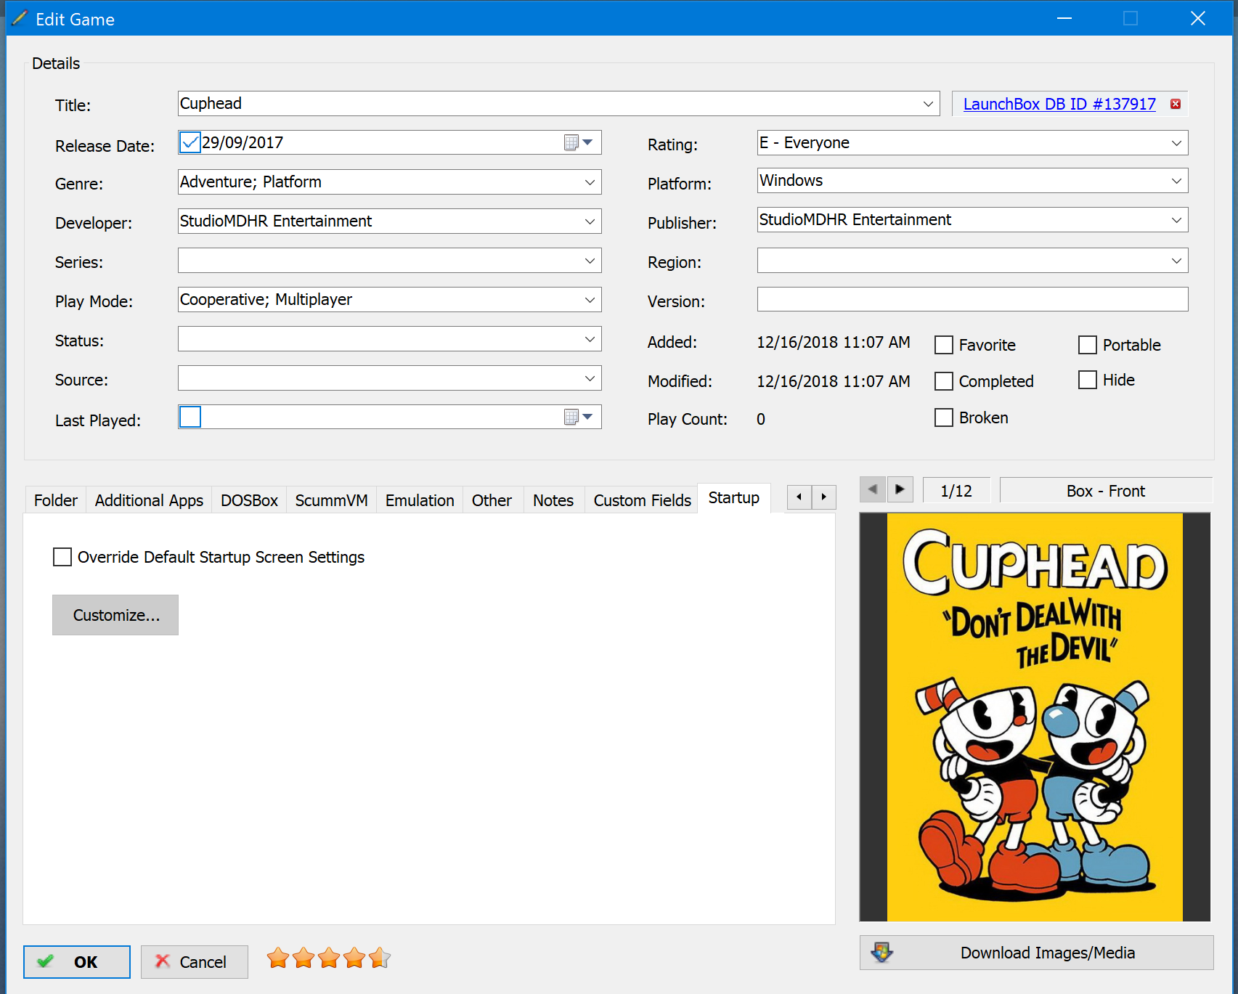Set rating to one star
Viewport: 1238px width, 994px height.
click(x=277, y=958)
